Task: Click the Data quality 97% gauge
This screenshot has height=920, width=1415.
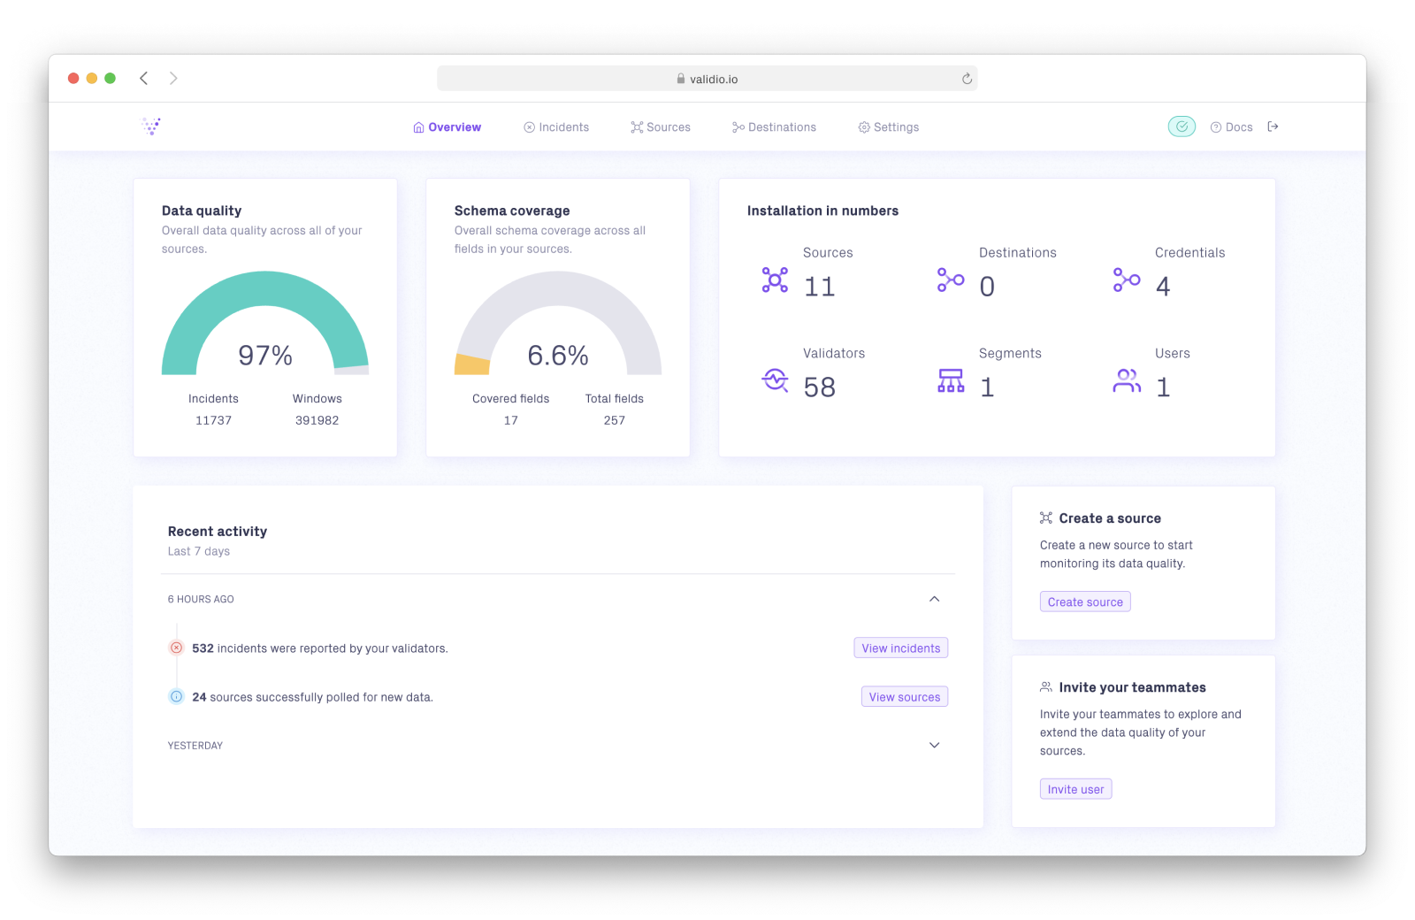Action: 265,323
